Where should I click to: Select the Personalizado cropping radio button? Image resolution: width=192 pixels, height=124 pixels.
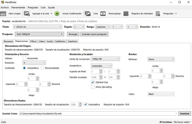tap(42, 68)
